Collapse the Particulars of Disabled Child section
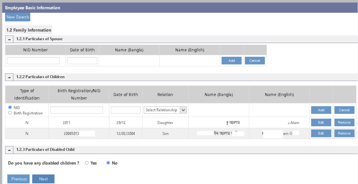 [x=10, y=150]
